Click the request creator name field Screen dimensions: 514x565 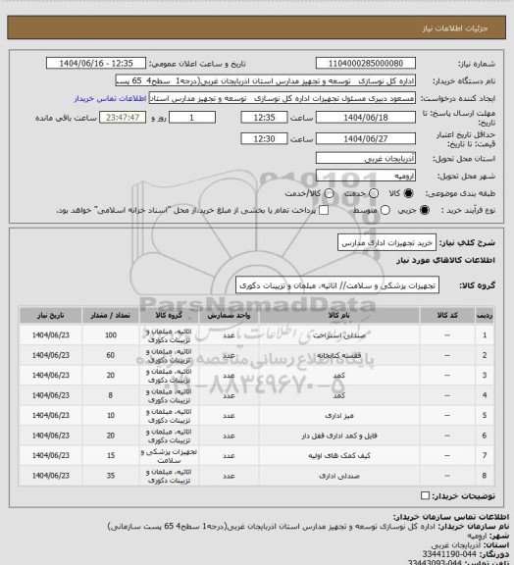283,98
